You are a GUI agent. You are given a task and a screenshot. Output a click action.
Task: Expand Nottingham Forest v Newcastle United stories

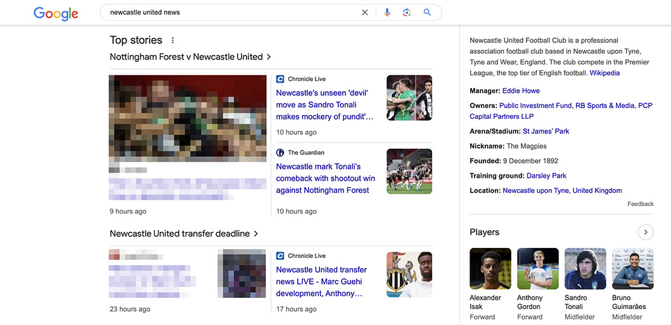(191, 57)
